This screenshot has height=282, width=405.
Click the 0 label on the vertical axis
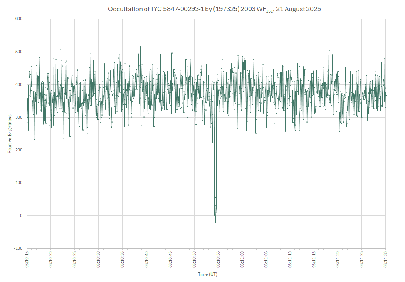coord(21,215)
